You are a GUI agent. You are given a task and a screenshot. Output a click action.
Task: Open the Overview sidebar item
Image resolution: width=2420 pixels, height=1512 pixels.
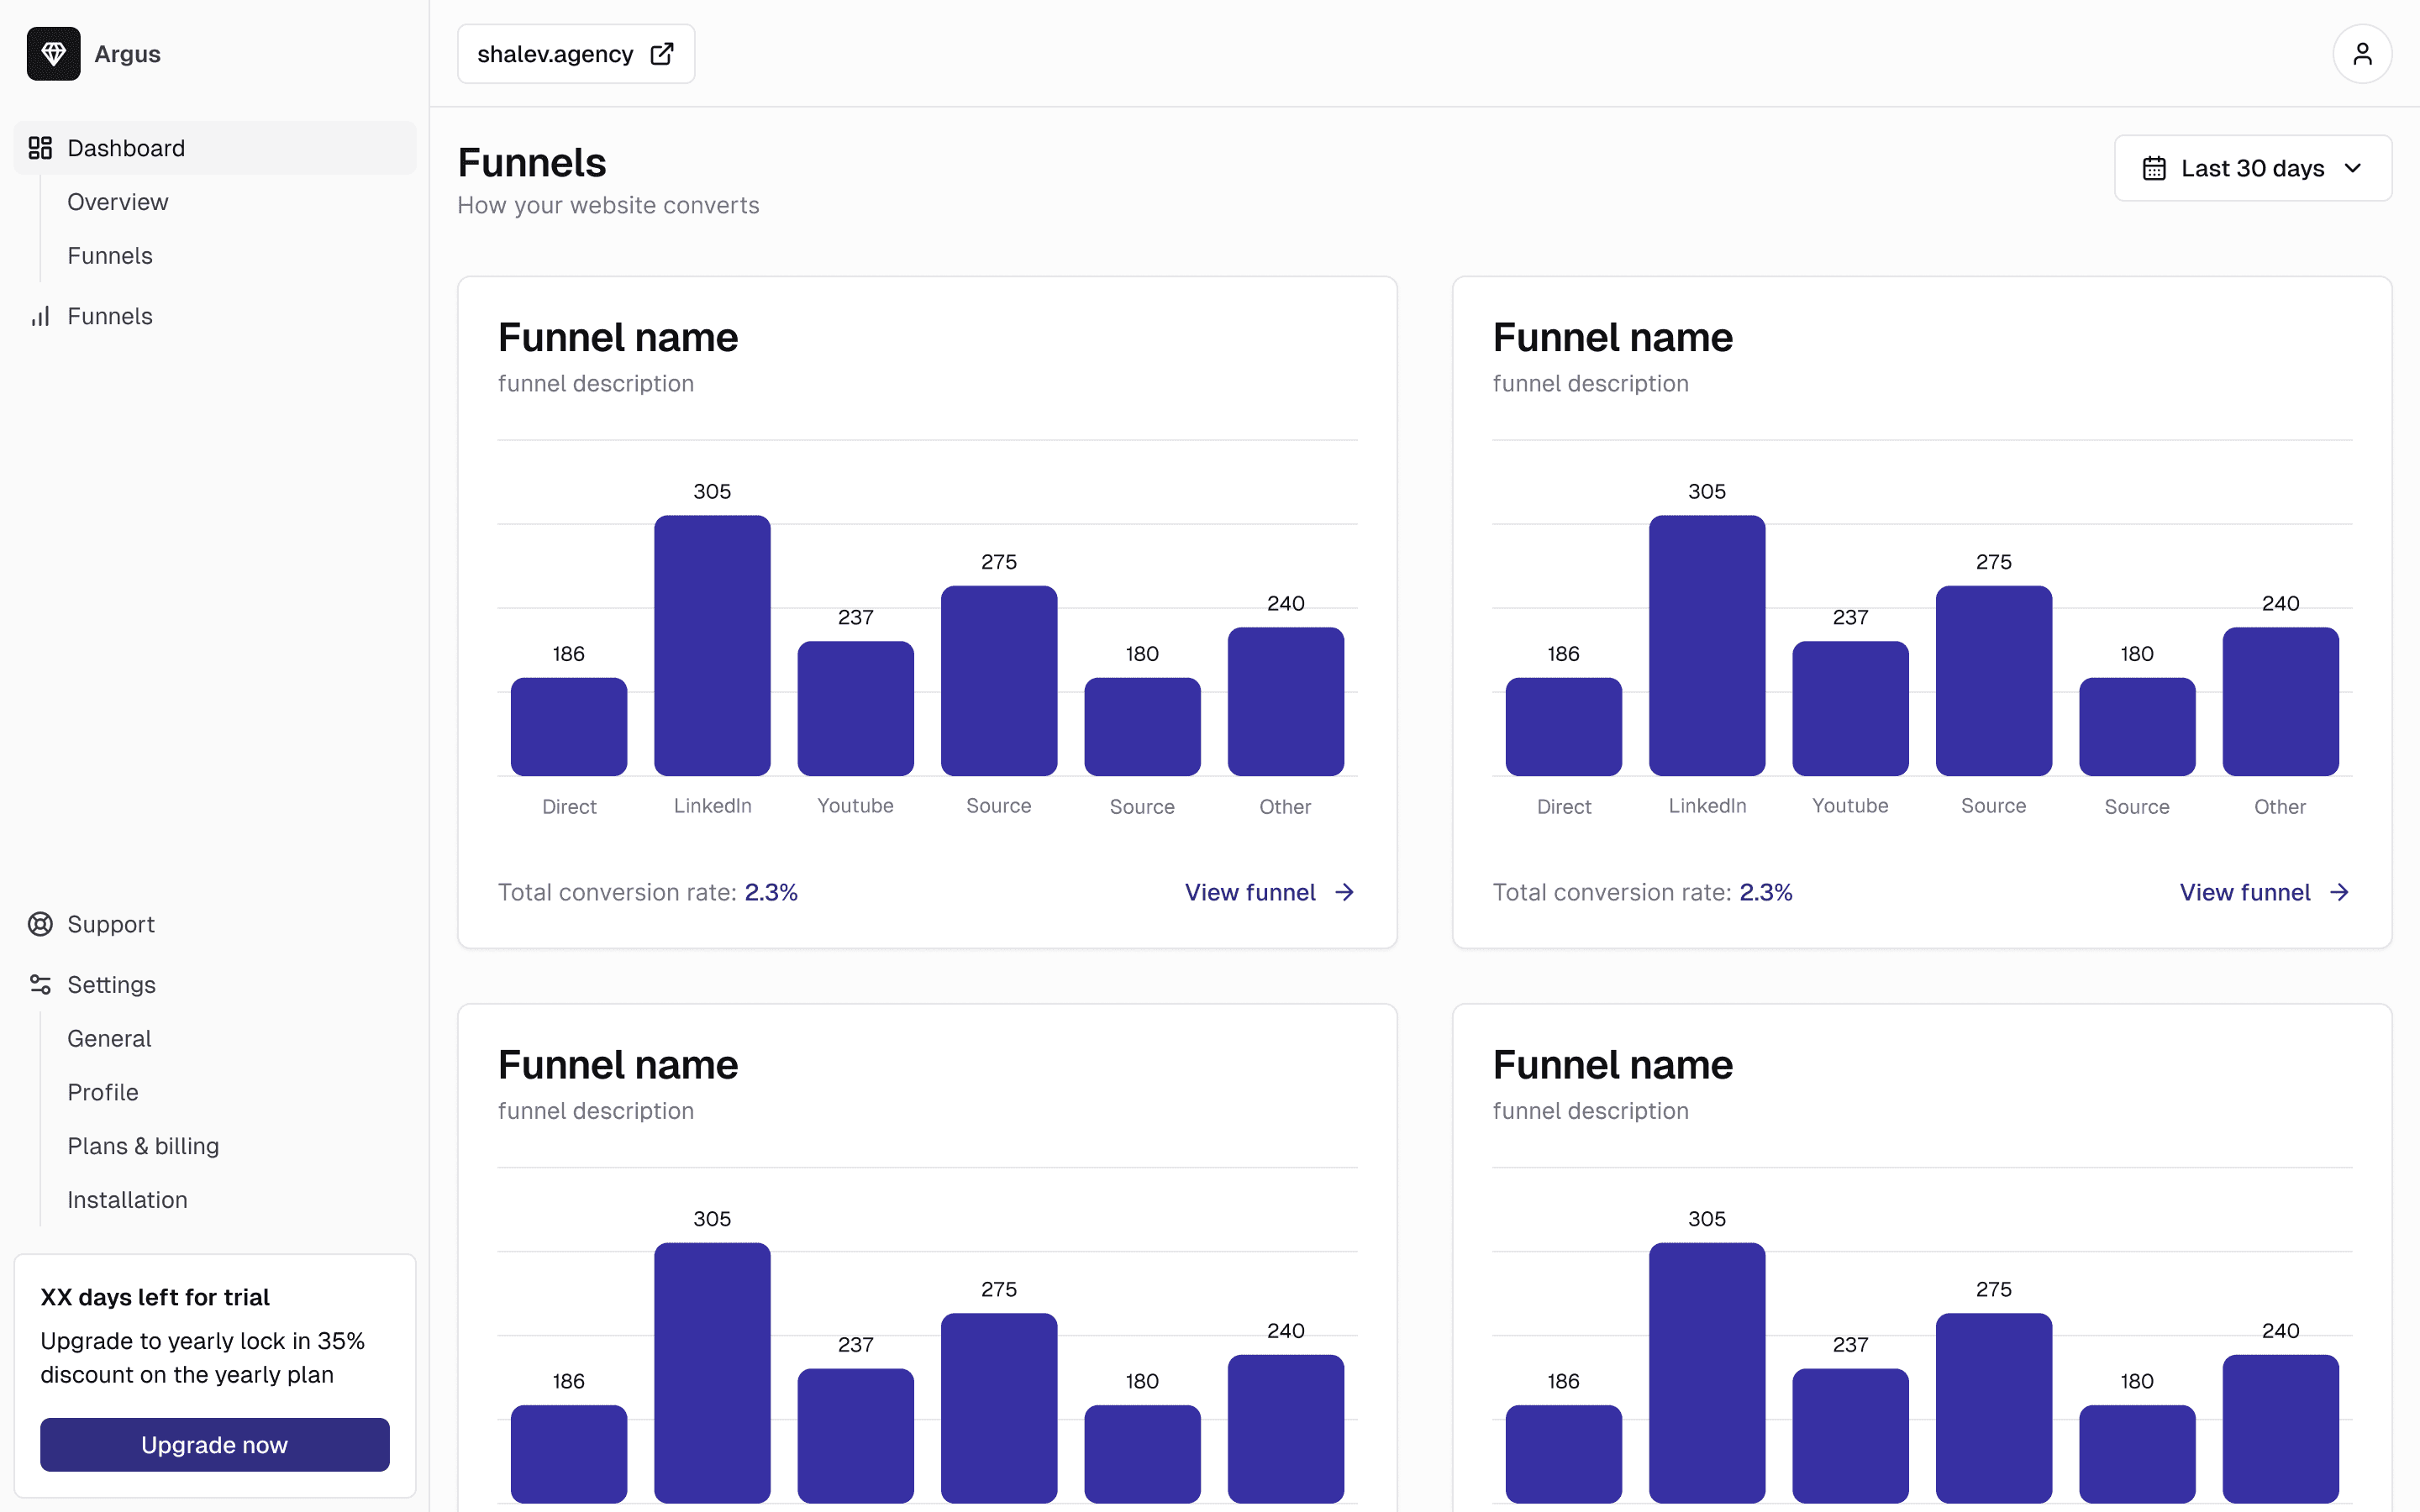pyautogui.click(x=118, y=202)
